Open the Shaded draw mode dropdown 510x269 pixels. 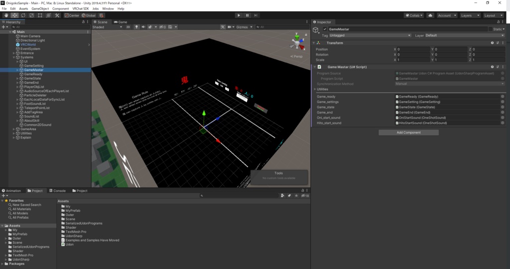108,27
